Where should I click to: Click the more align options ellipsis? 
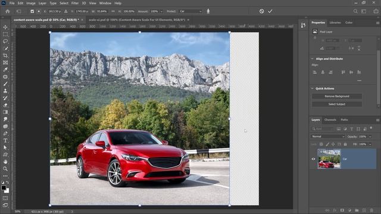point(360,80)
